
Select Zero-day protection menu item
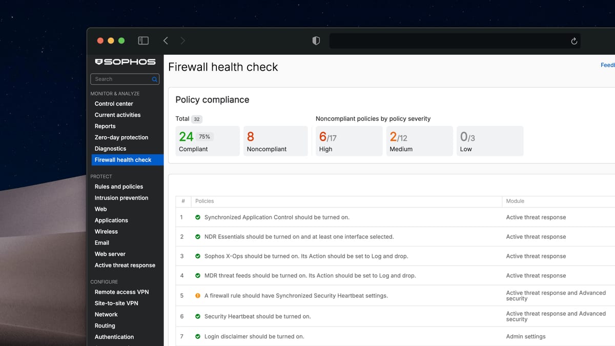(x=121, y=137)
